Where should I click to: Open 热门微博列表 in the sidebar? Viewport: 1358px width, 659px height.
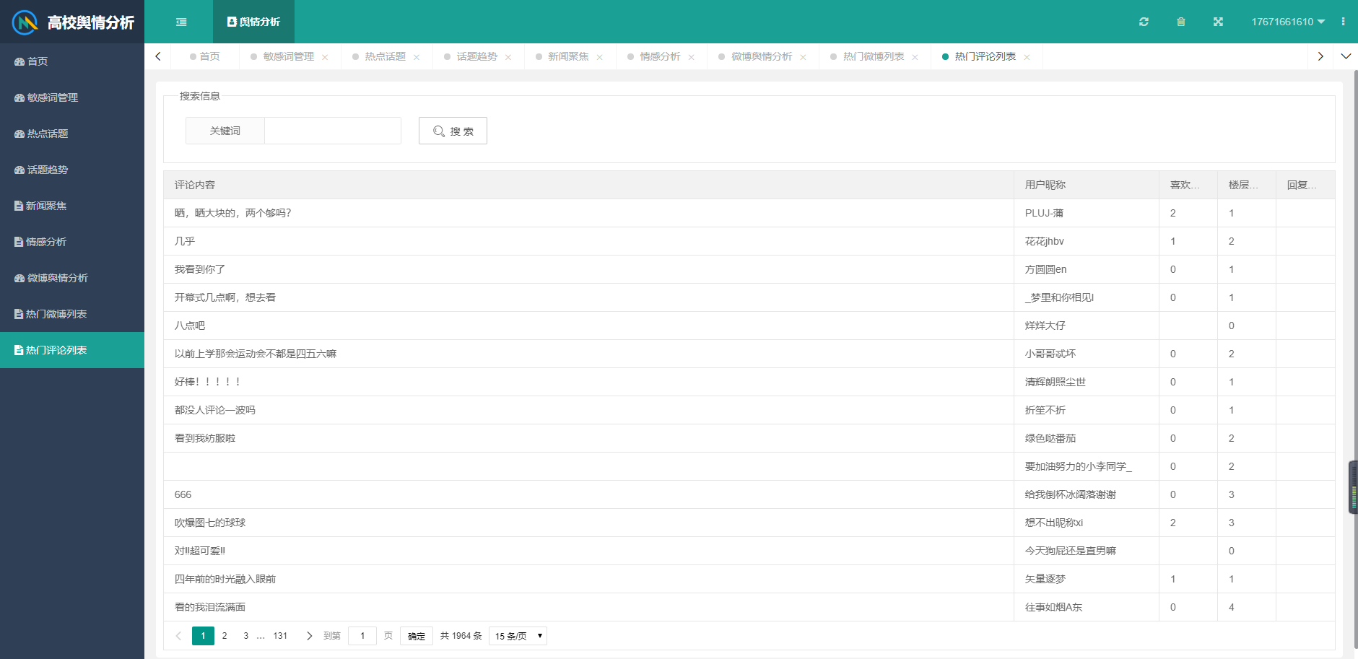pos(72,314)
